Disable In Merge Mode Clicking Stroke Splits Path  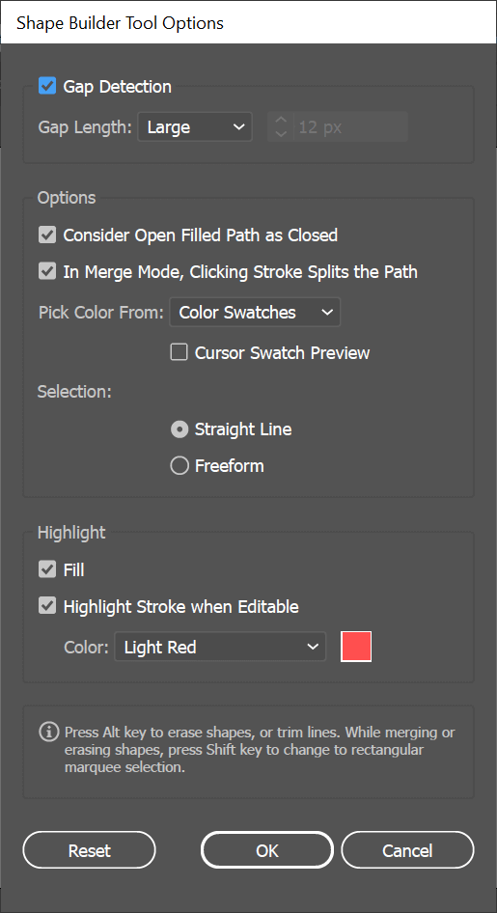(47, 271)
